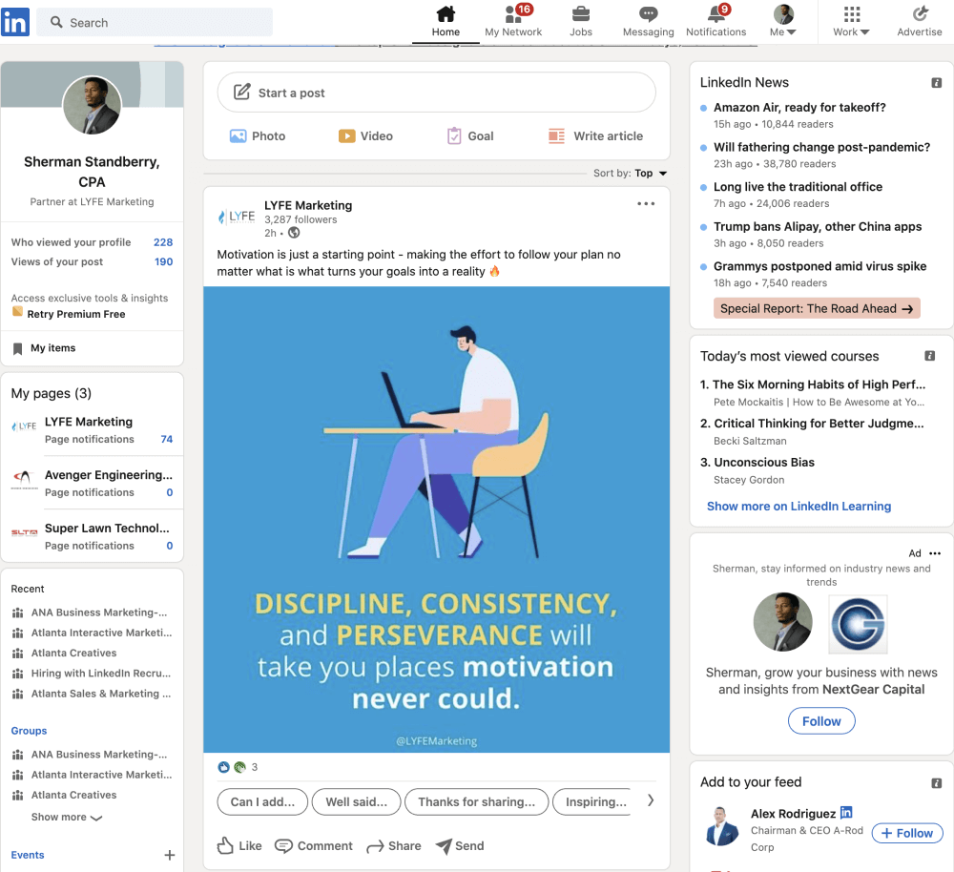
Task: Open LYFE Marketing page in My pages
Action: (88, 422)
